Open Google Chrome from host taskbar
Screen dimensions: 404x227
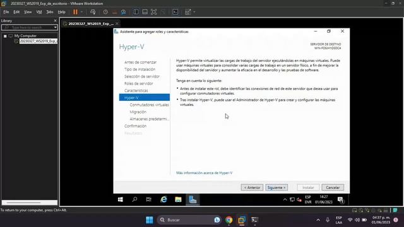click(x=229, y=220)
